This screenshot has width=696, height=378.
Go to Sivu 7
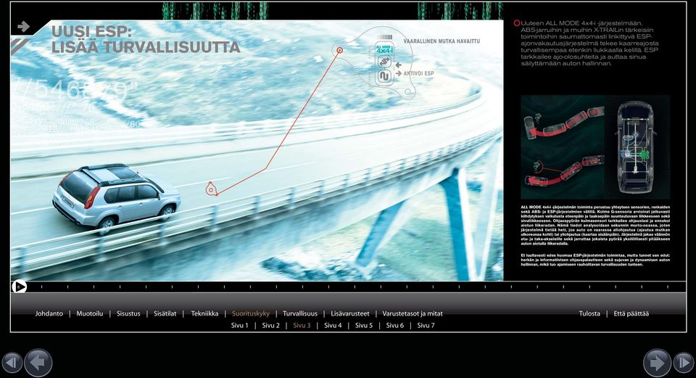pos(426,326)
